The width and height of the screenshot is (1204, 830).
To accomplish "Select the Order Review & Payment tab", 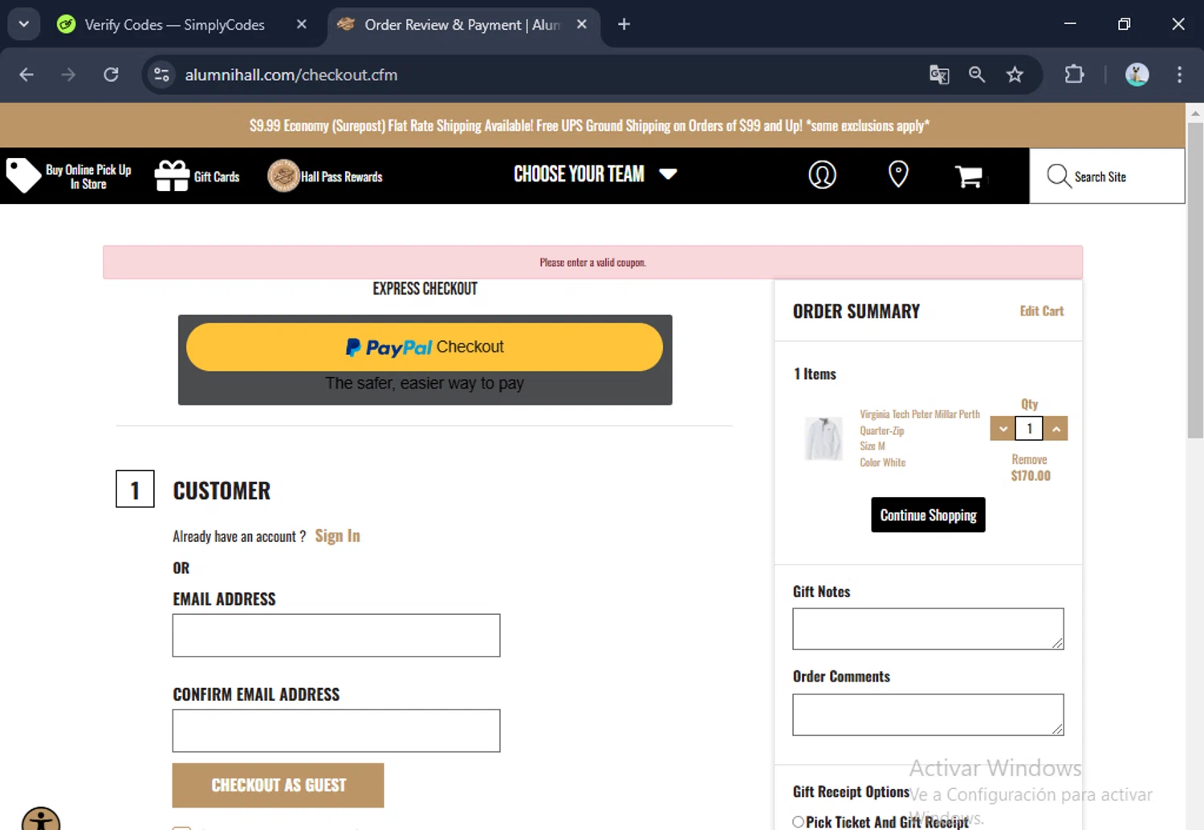I will tap(463, 25).
